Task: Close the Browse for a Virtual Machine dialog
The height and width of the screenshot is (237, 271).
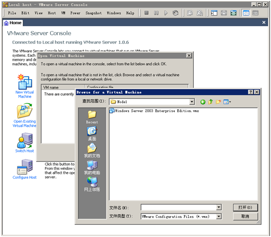Action: tap(256, 92)
